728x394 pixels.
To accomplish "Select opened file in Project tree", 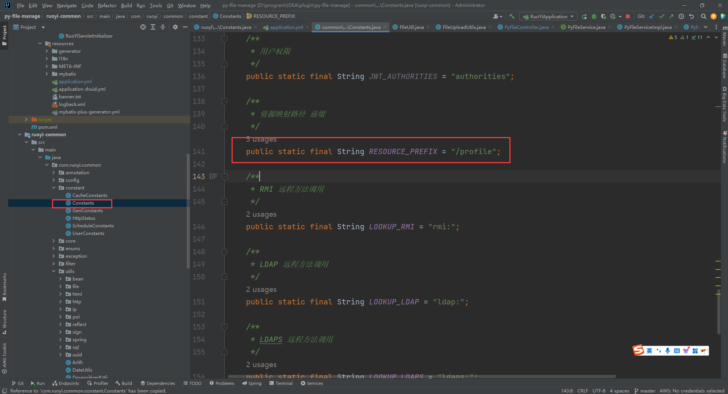I will (143, 27).
